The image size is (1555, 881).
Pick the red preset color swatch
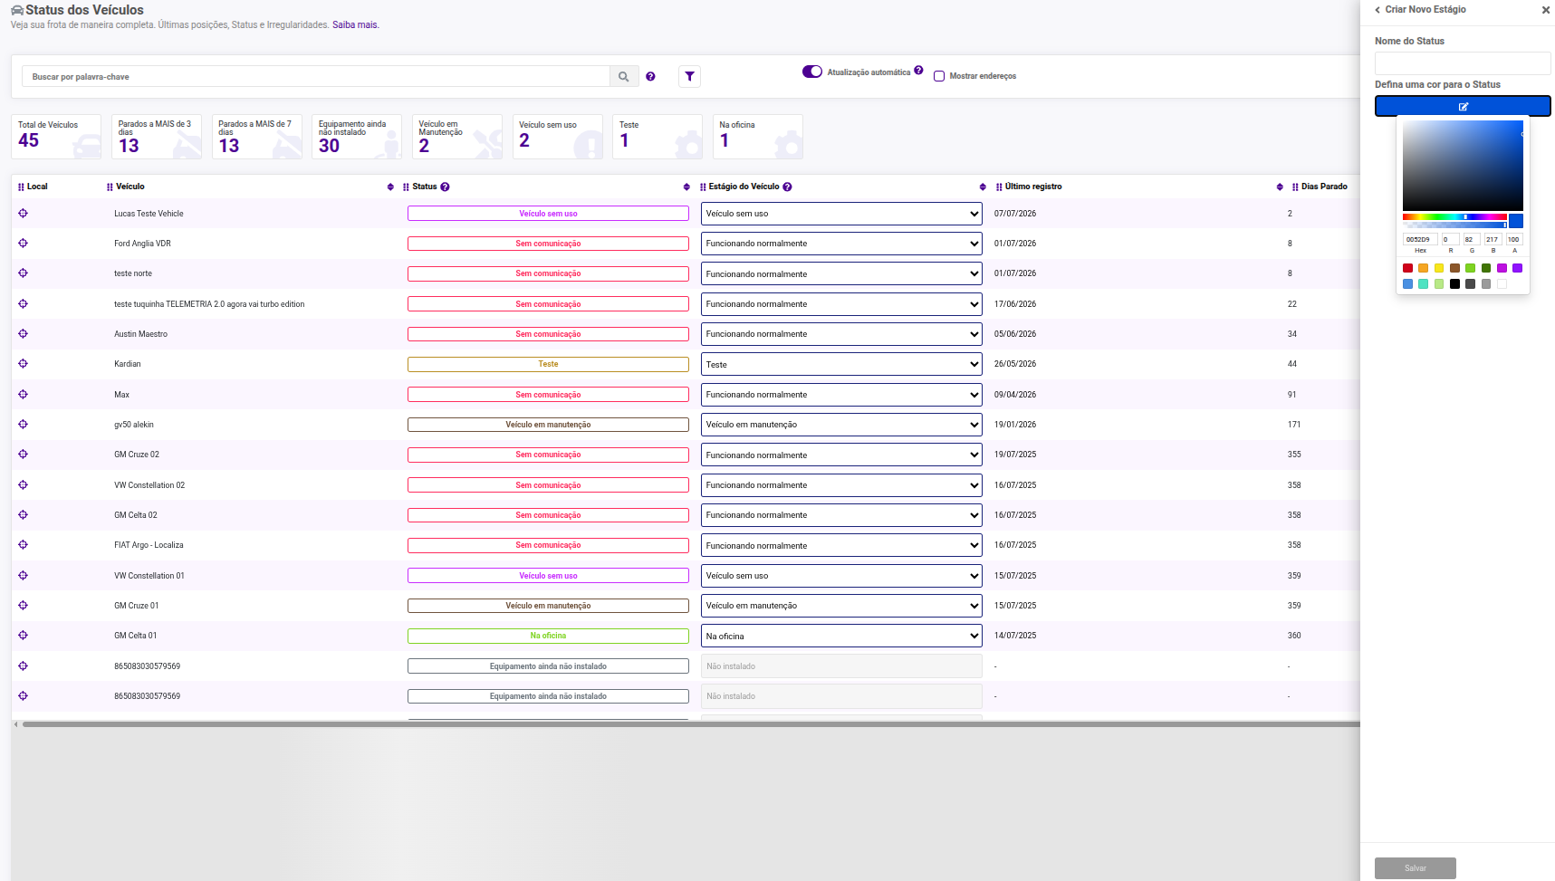click(1407, 268)
